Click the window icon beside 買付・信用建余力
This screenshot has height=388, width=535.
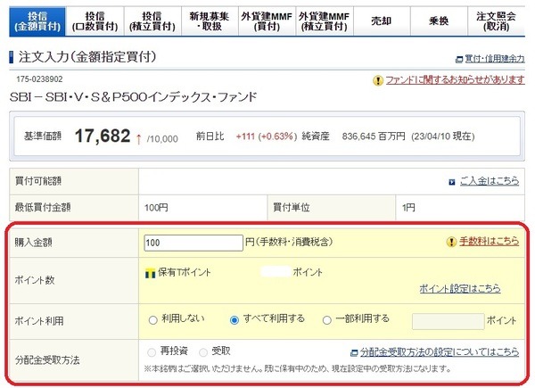[459, 60]
